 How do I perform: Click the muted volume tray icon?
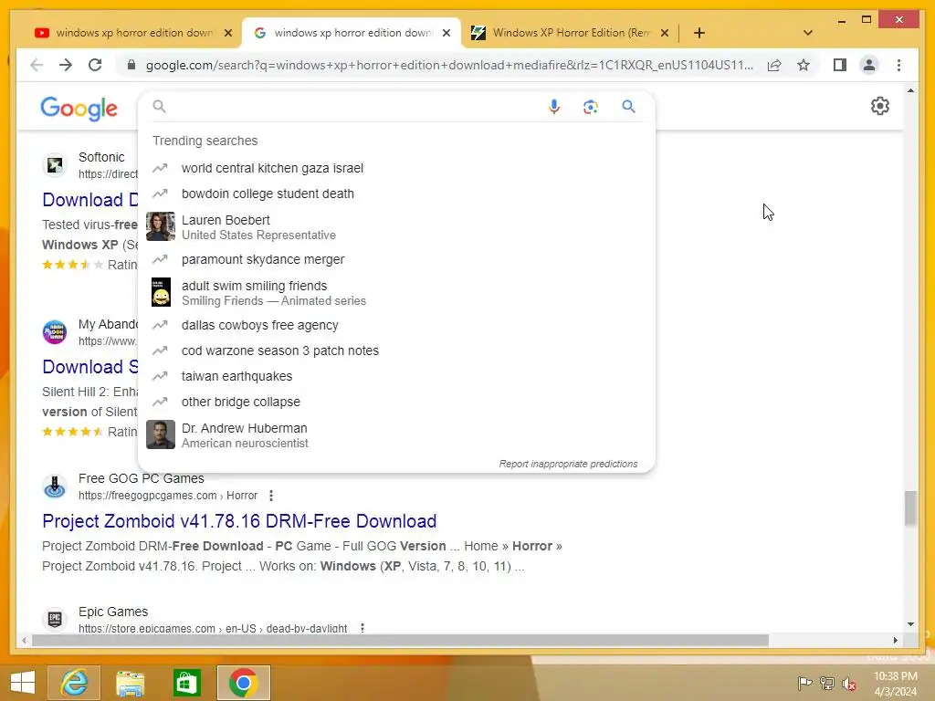click(x=848, y=684)
